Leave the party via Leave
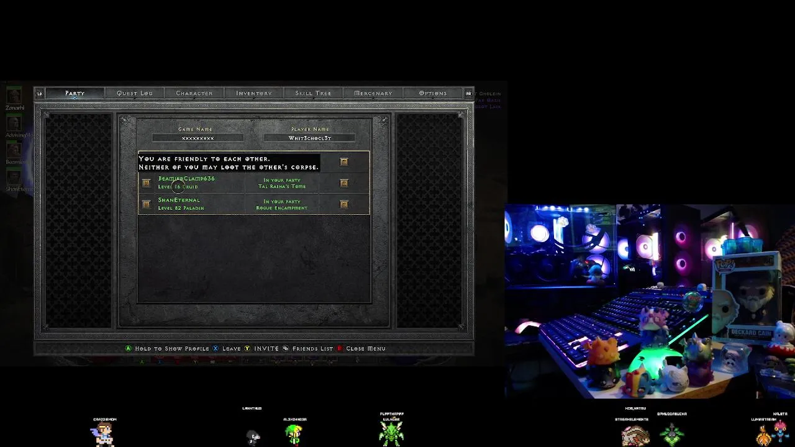Screen dimensions: 795x447 click(232, 348)
